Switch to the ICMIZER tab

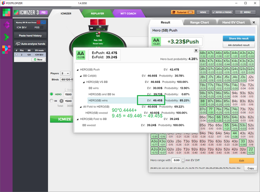coord(66,13)
